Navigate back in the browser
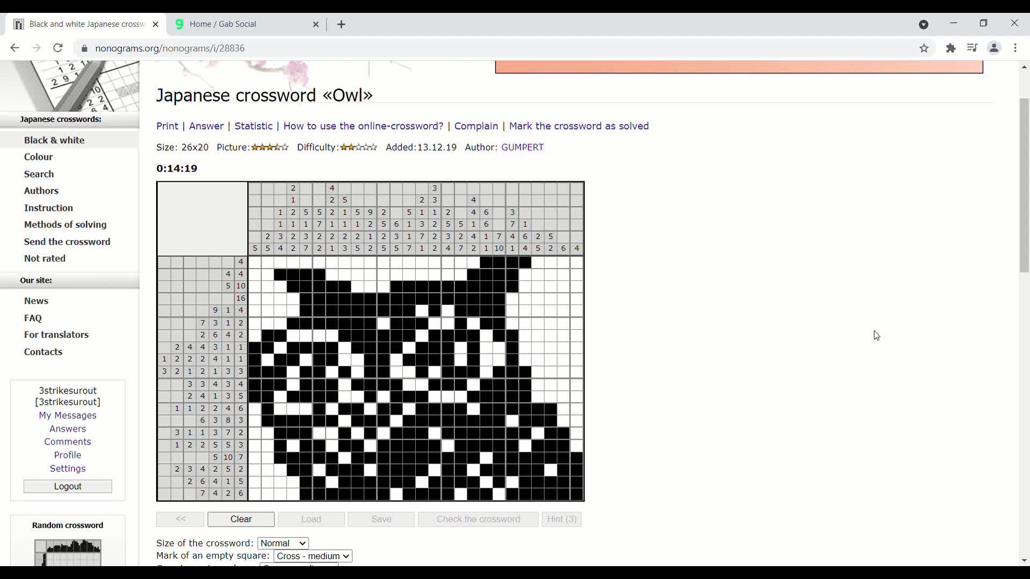Image resolution: width=1030 pixels, height=579 pixels. point(14,48)
